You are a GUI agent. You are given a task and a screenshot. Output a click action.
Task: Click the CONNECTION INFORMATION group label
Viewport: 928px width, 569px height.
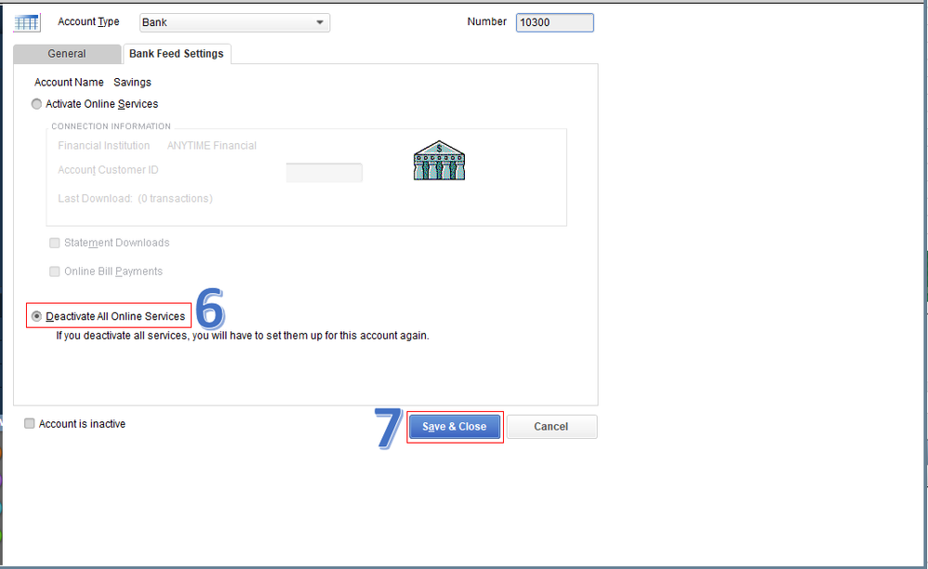coord(111,126)
